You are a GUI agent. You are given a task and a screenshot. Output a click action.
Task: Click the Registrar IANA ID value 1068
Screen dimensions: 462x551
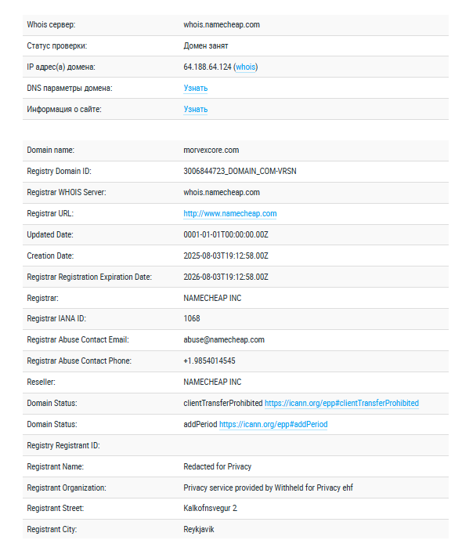(192, 318)
